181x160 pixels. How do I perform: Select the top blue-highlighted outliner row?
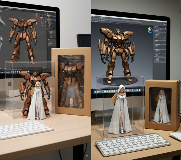(51, 16)
